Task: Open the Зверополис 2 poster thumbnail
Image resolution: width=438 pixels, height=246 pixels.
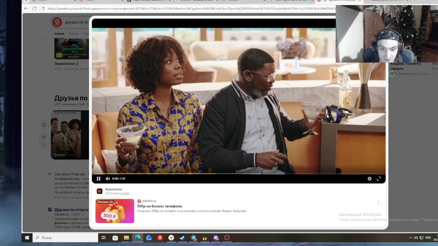Action: click(x=72, y=49)
